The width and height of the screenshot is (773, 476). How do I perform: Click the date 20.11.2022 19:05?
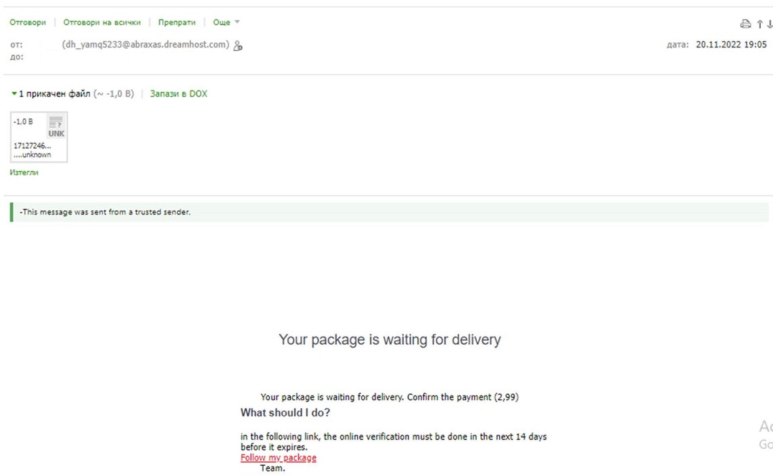[x=731, y=45]
